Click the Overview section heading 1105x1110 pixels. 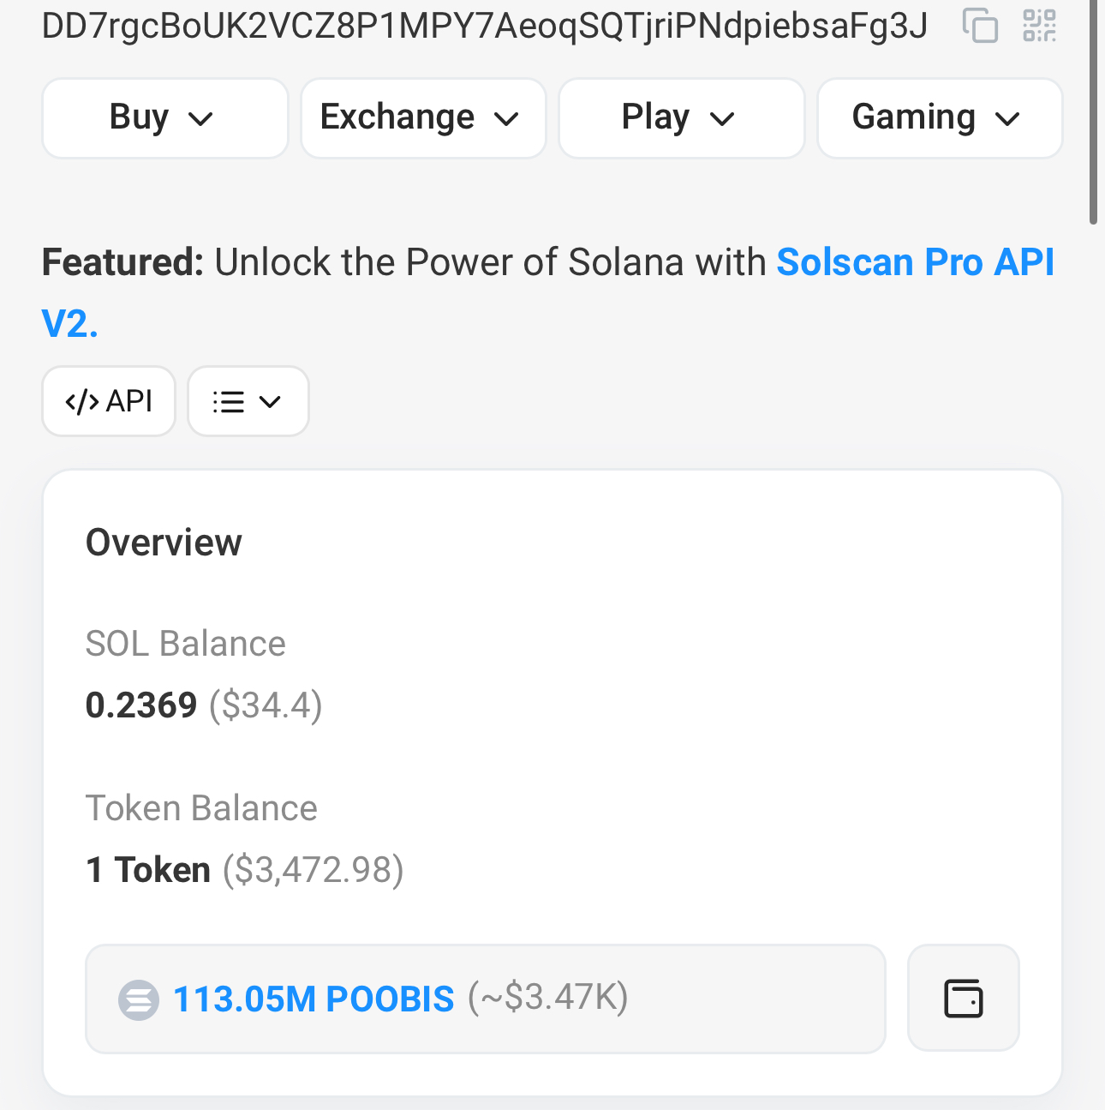[164, 543]
